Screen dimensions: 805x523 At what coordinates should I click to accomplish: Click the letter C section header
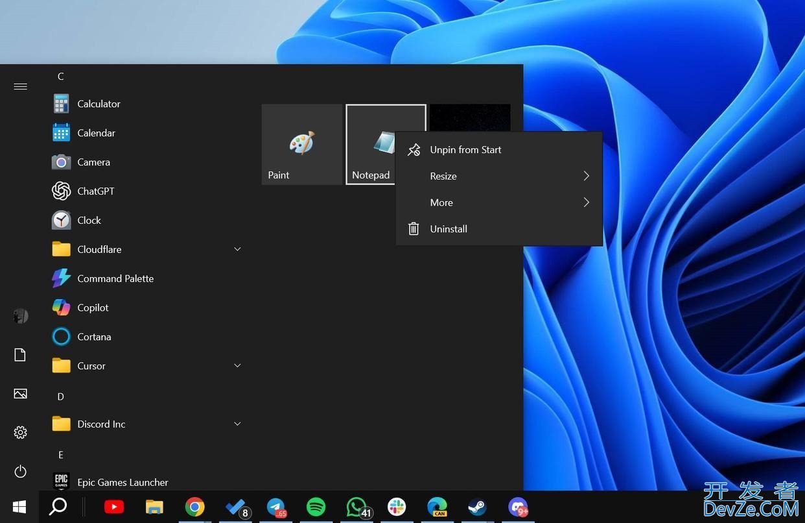click(x=61, y=77)
